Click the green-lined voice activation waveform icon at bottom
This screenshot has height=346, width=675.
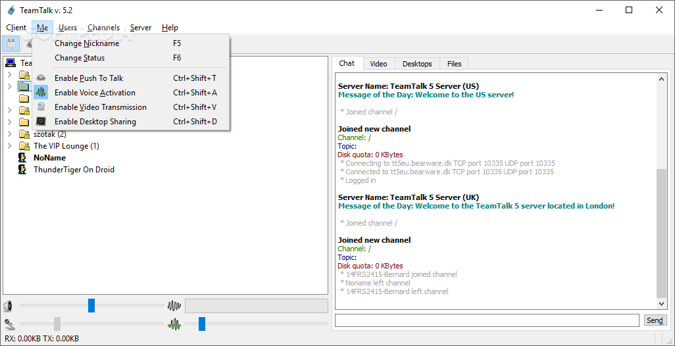point(174,324)
